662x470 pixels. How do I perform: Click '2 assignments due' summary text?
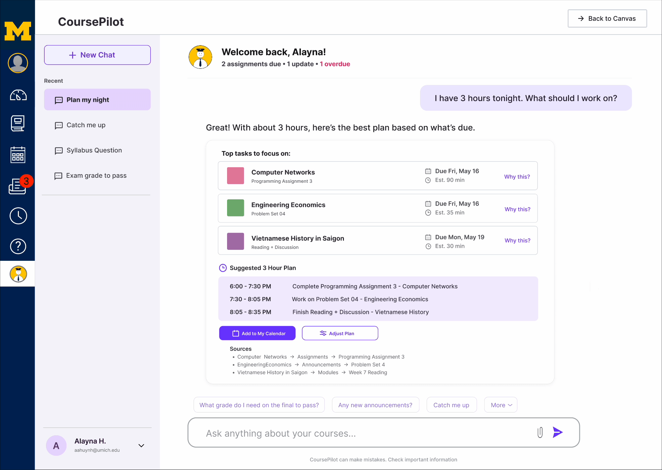pyautogui.click(x=251, y=64)
